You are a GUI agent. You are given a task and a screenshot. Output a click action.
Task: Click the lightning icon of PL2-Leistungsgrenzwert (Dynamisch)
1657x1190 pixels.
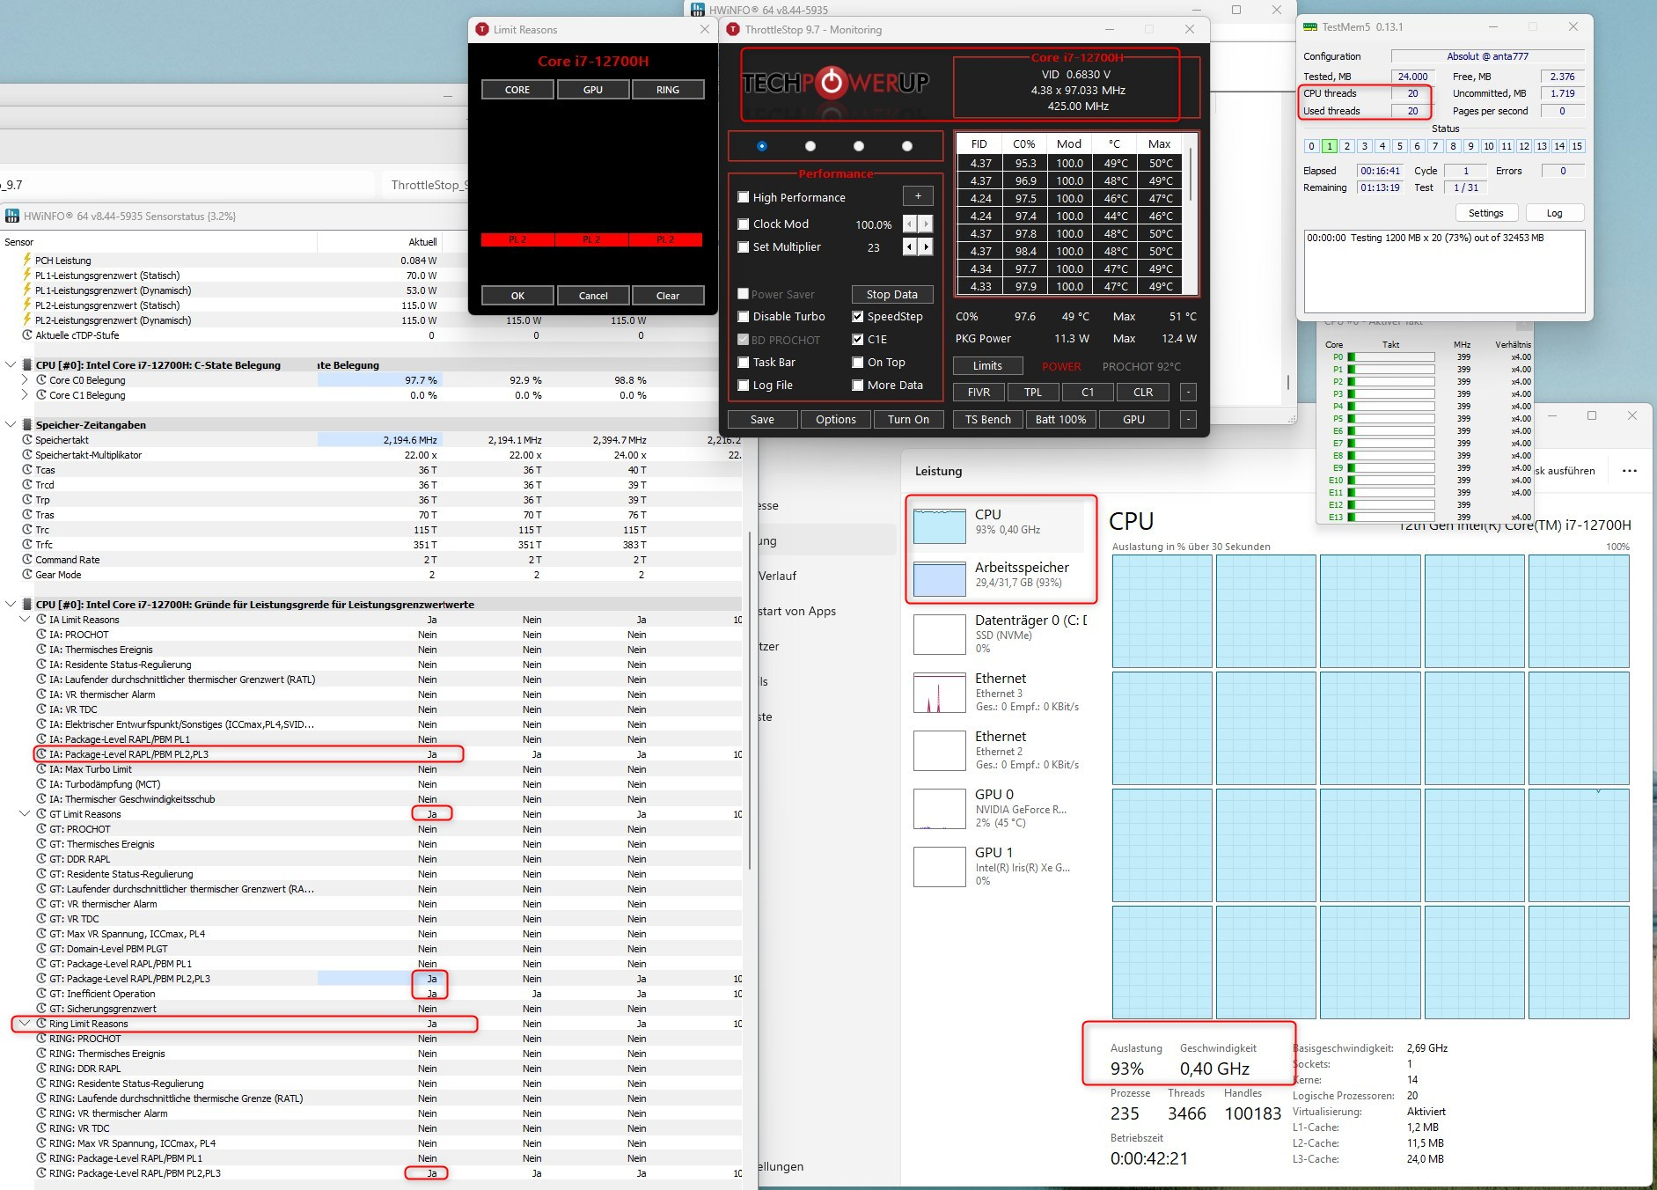pos(27,320)
